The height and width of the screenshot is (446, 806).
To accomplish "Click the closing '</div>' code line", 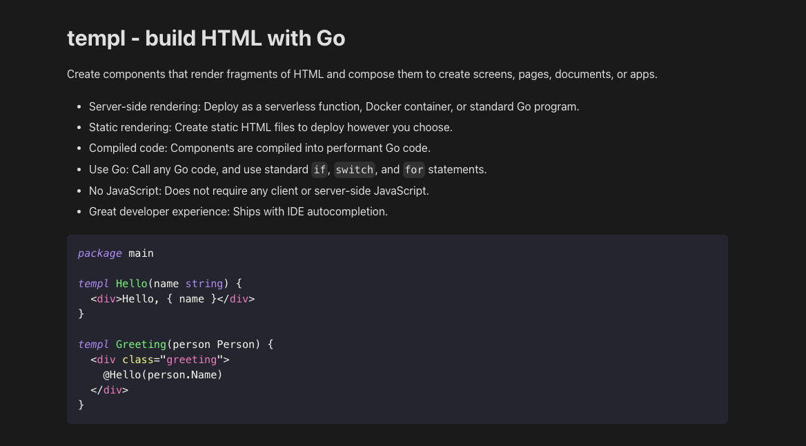I will [110, 390].
